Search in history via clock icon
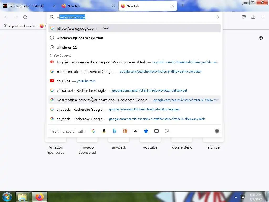The image size is (269, 202). click(167, 131)
